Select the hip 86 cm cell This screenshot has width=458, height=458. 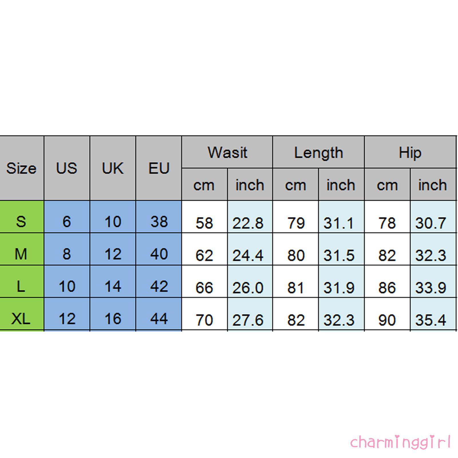[387, 288]
